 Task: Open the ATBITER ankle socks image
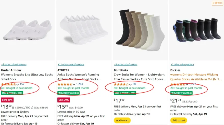[83, 30]
